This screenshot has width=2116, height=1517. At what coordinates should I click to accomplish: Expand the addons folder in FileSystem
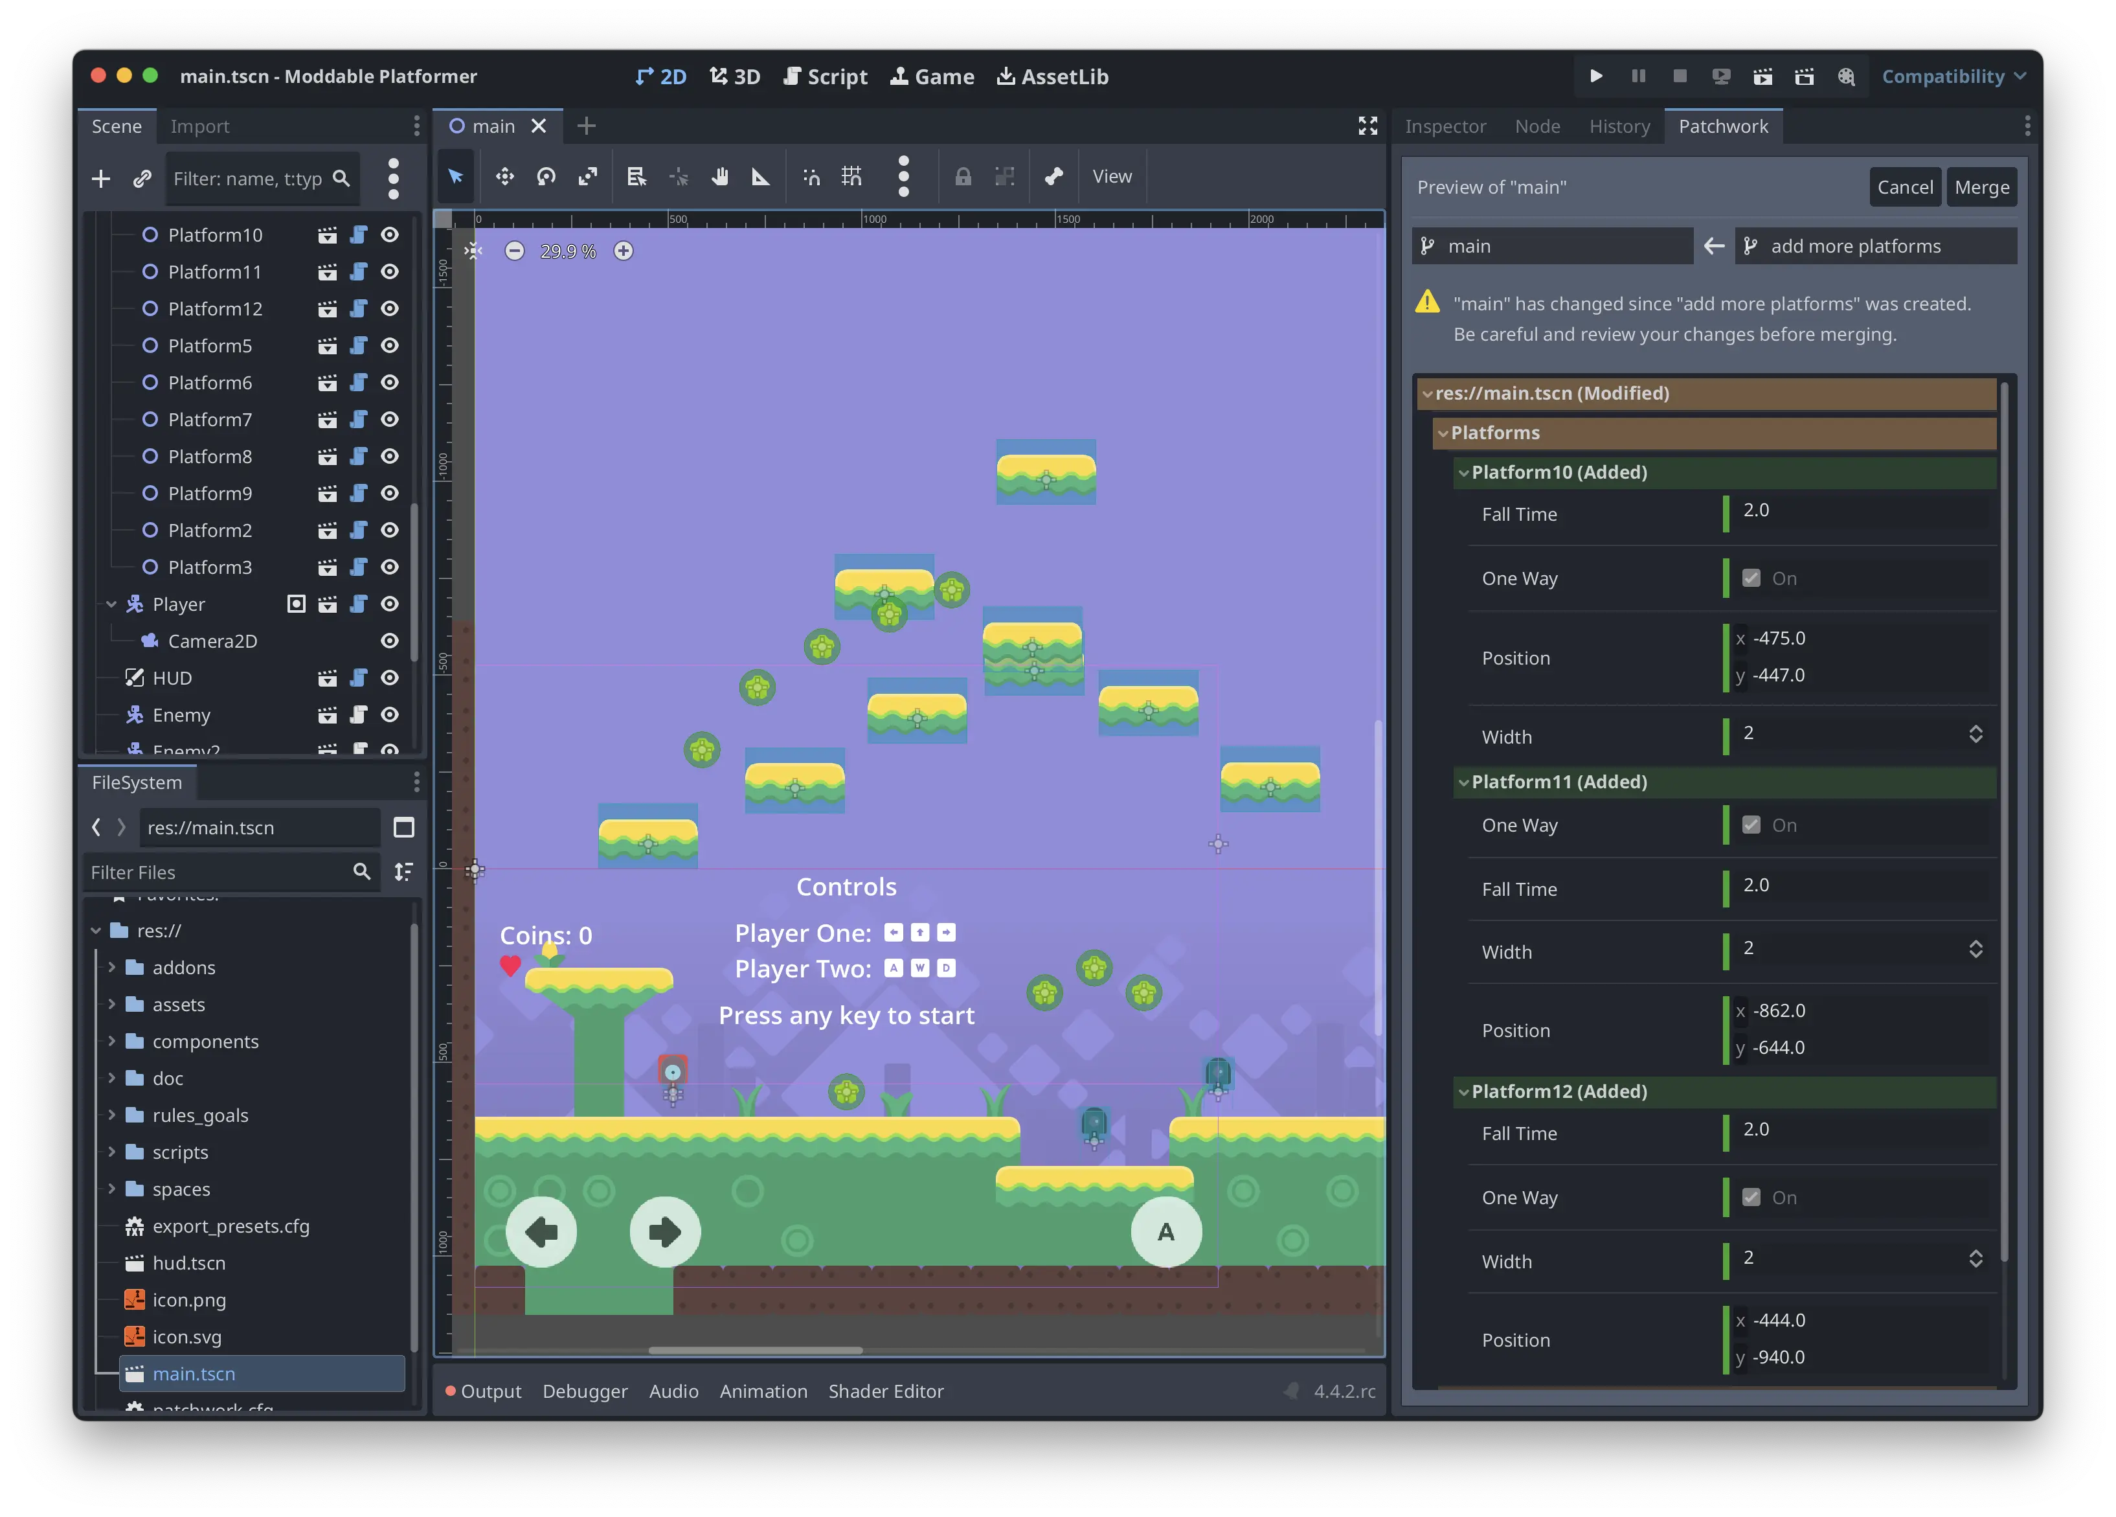(112, 968)
